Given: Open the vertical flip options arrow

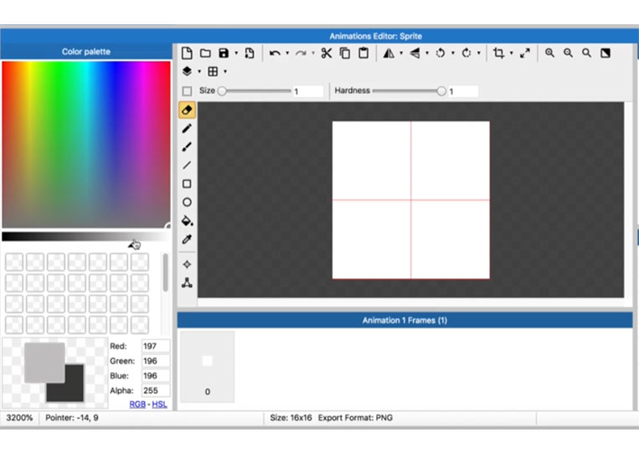Looking at the screenshot, I should coord(427,53).
